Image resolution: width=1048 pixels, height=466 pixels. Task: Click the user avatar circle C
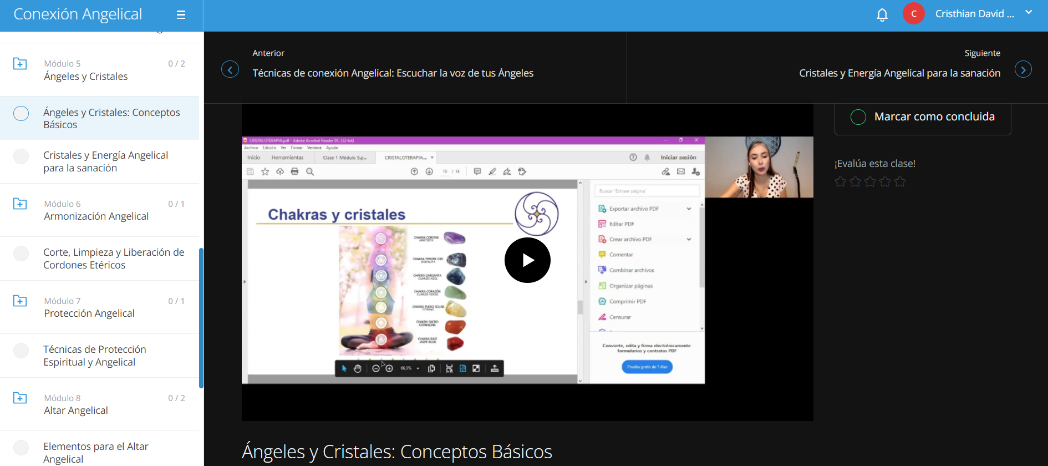tap(913, 14)
